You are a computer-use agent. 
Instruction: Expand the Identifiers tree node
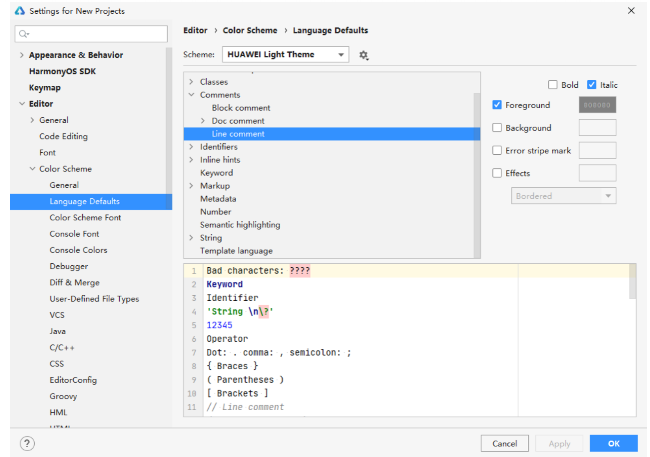click(x=191, y=147)
